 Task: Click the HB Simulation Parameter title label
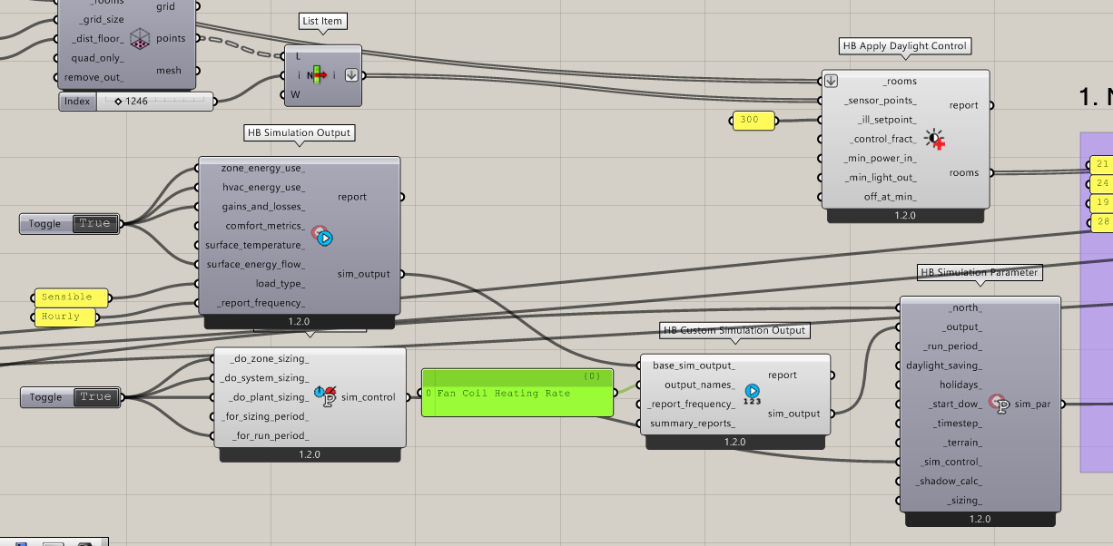[x=980, y=272]
